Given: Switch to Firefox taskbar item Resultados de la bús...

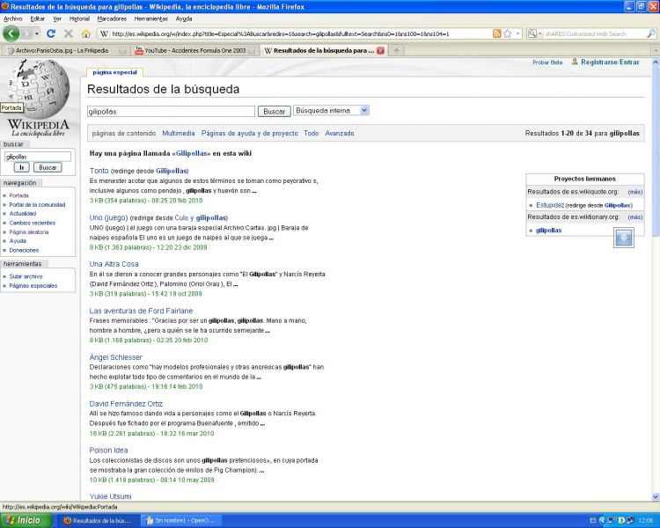Looking at the screenshot, I should 98,520.
